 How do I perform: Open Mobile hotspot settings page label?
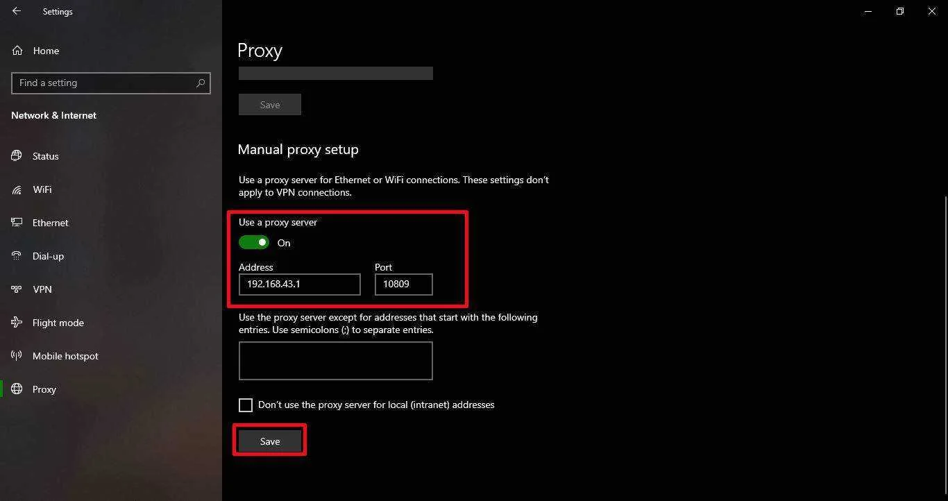tap(65, 356)
